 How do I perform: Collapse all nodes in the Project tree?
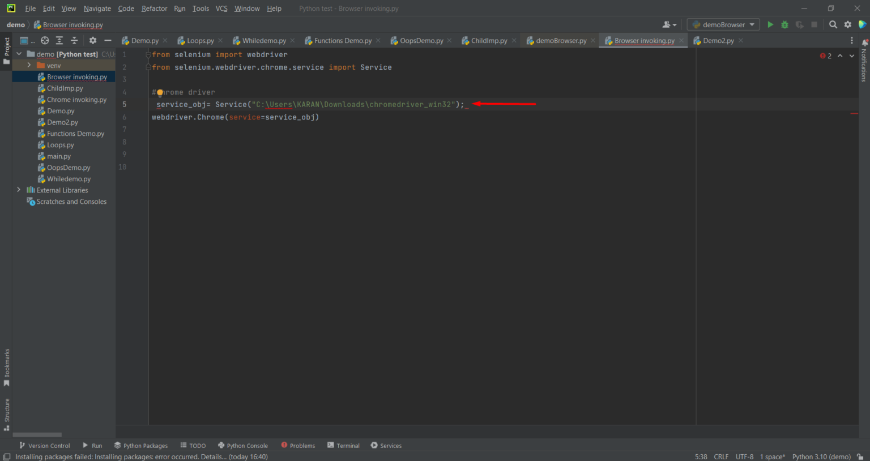[75, 40]
